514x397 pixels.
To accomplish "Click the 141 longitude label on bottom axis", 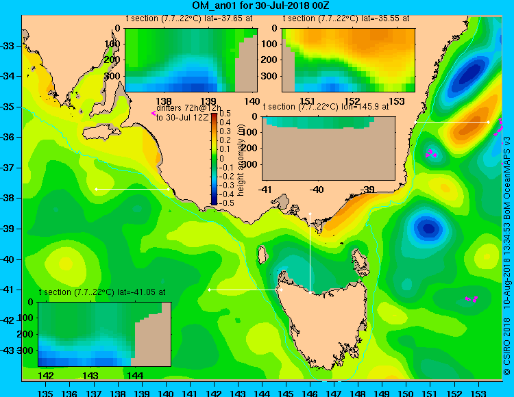I will [190, 392].
